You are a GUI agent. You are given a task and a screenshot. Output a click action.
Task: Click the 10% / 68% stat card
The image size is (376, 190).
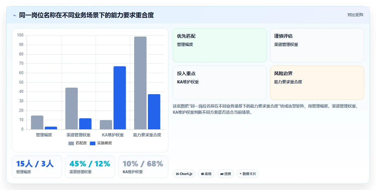[143, 167]
